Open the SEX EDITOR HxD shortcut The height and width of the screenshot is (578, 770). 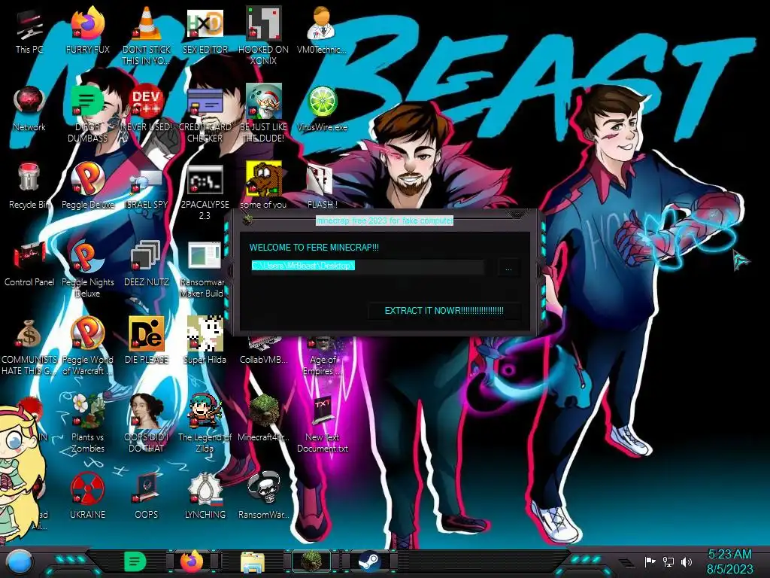pos(205,25)
